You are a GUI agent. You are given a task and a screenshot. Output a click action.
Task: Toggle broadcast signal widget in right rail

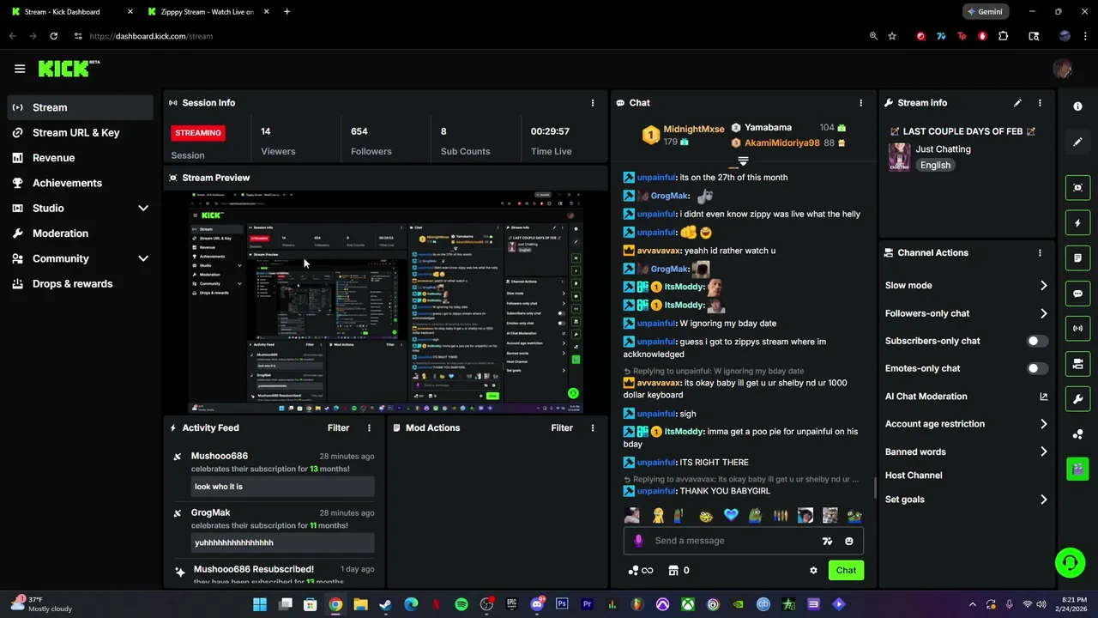pyautogui.click(x=1078, y=328)
